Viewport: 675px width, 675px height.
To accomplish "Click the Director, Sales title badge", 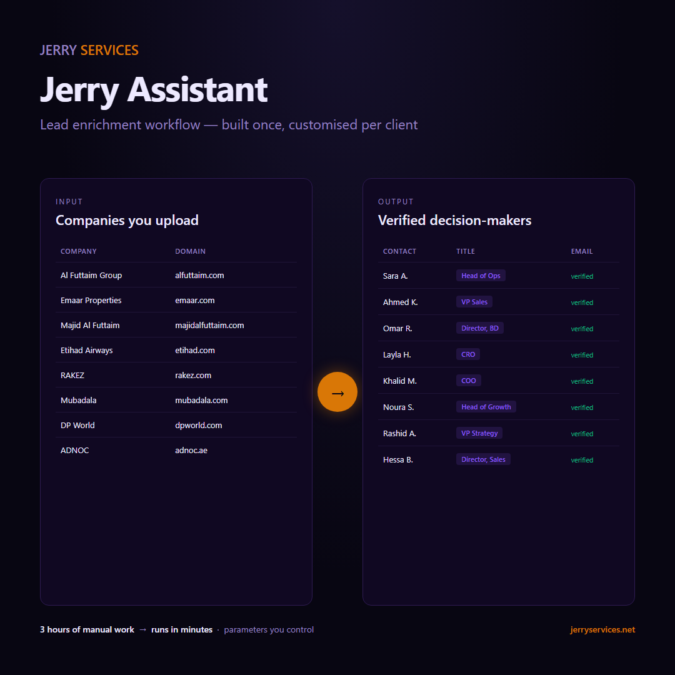I will click(483, 459).
